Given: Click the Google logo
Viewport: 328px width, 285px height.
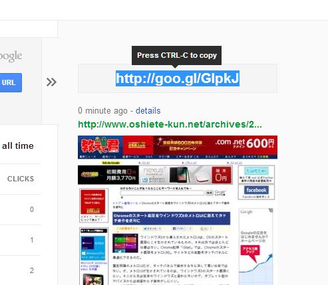Looking at the screenshot, I should click(11, 56).
